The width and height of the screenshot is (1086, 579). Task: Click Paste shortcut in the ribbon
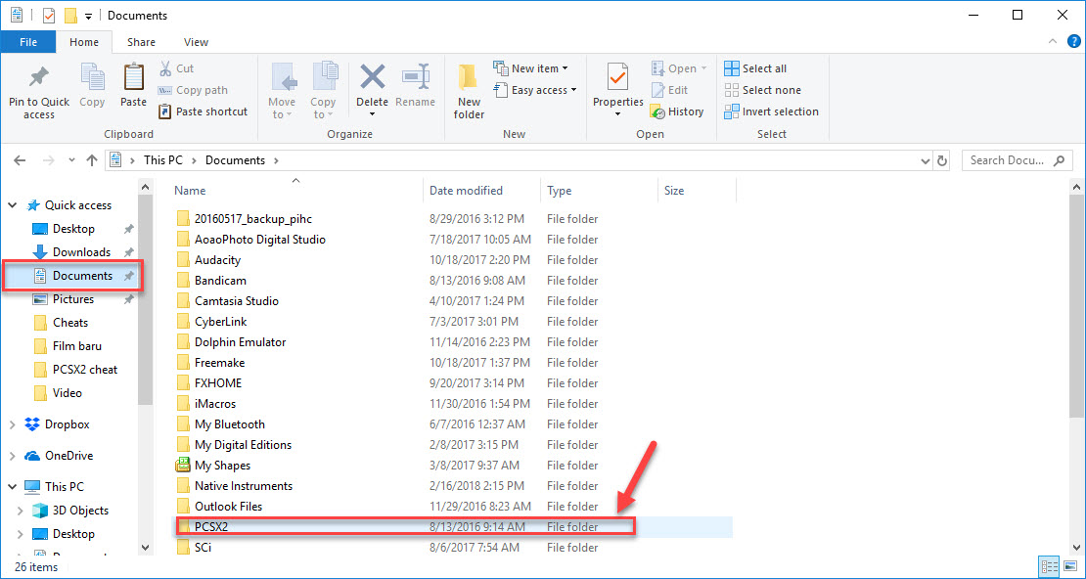coord(203,111)
